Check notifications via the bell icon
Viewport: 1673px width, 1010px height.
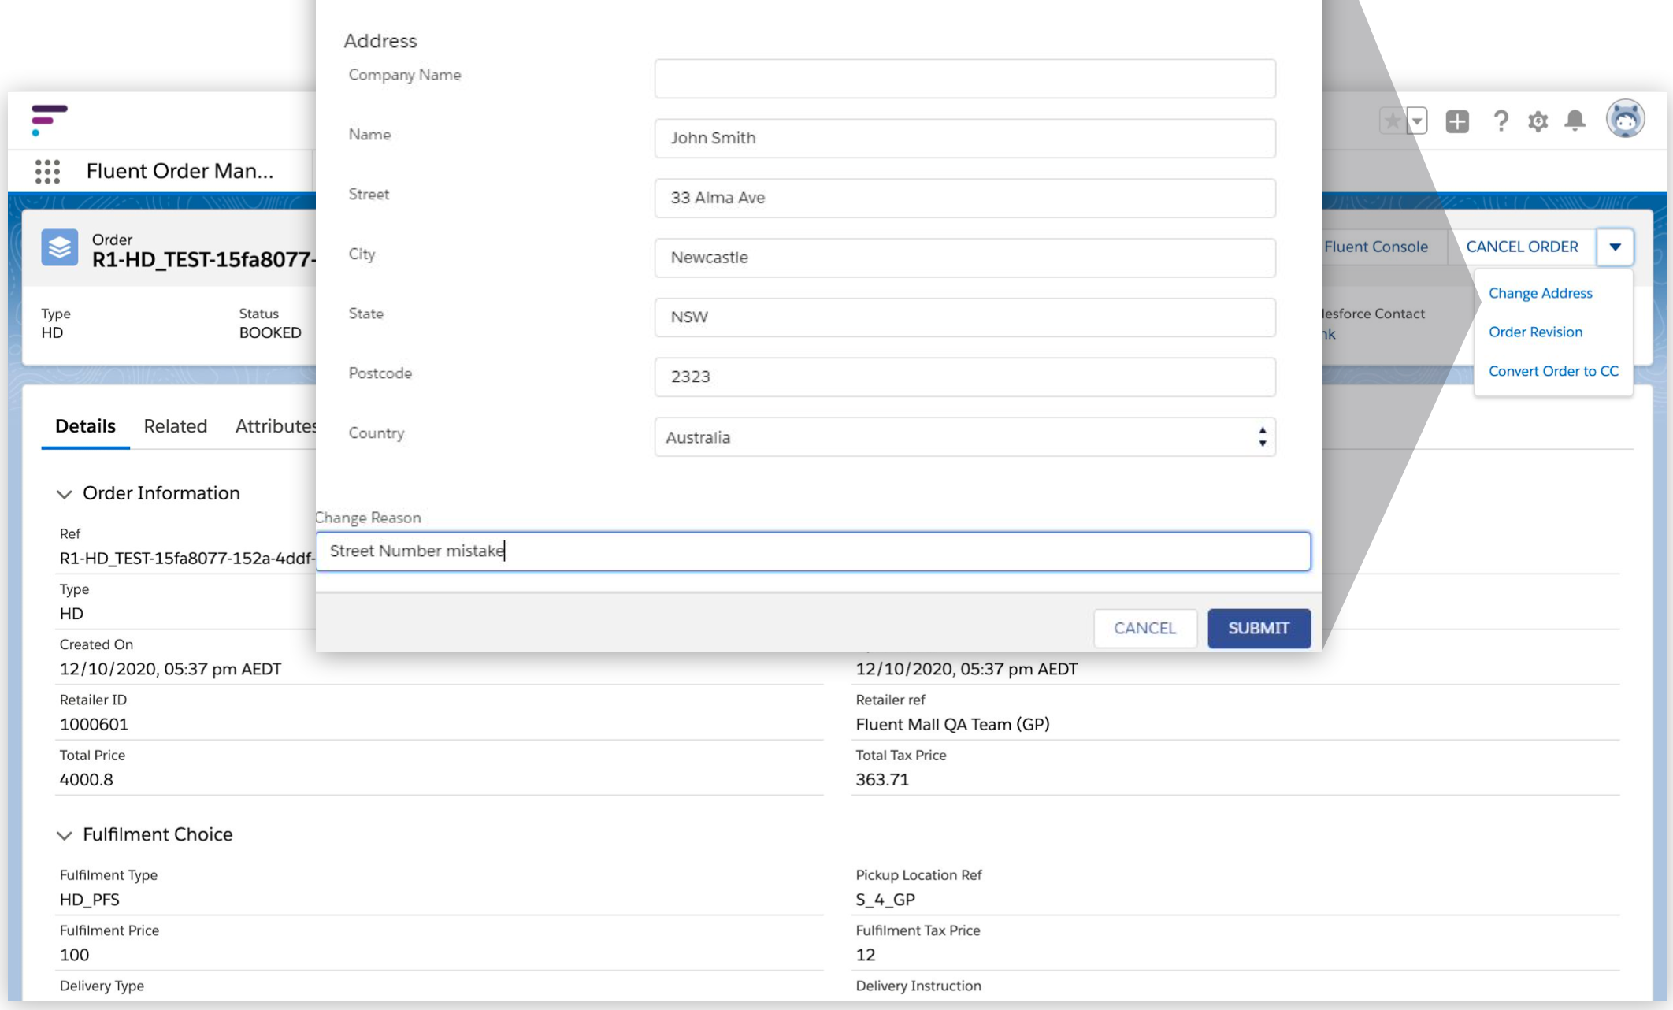(1575, 121)
